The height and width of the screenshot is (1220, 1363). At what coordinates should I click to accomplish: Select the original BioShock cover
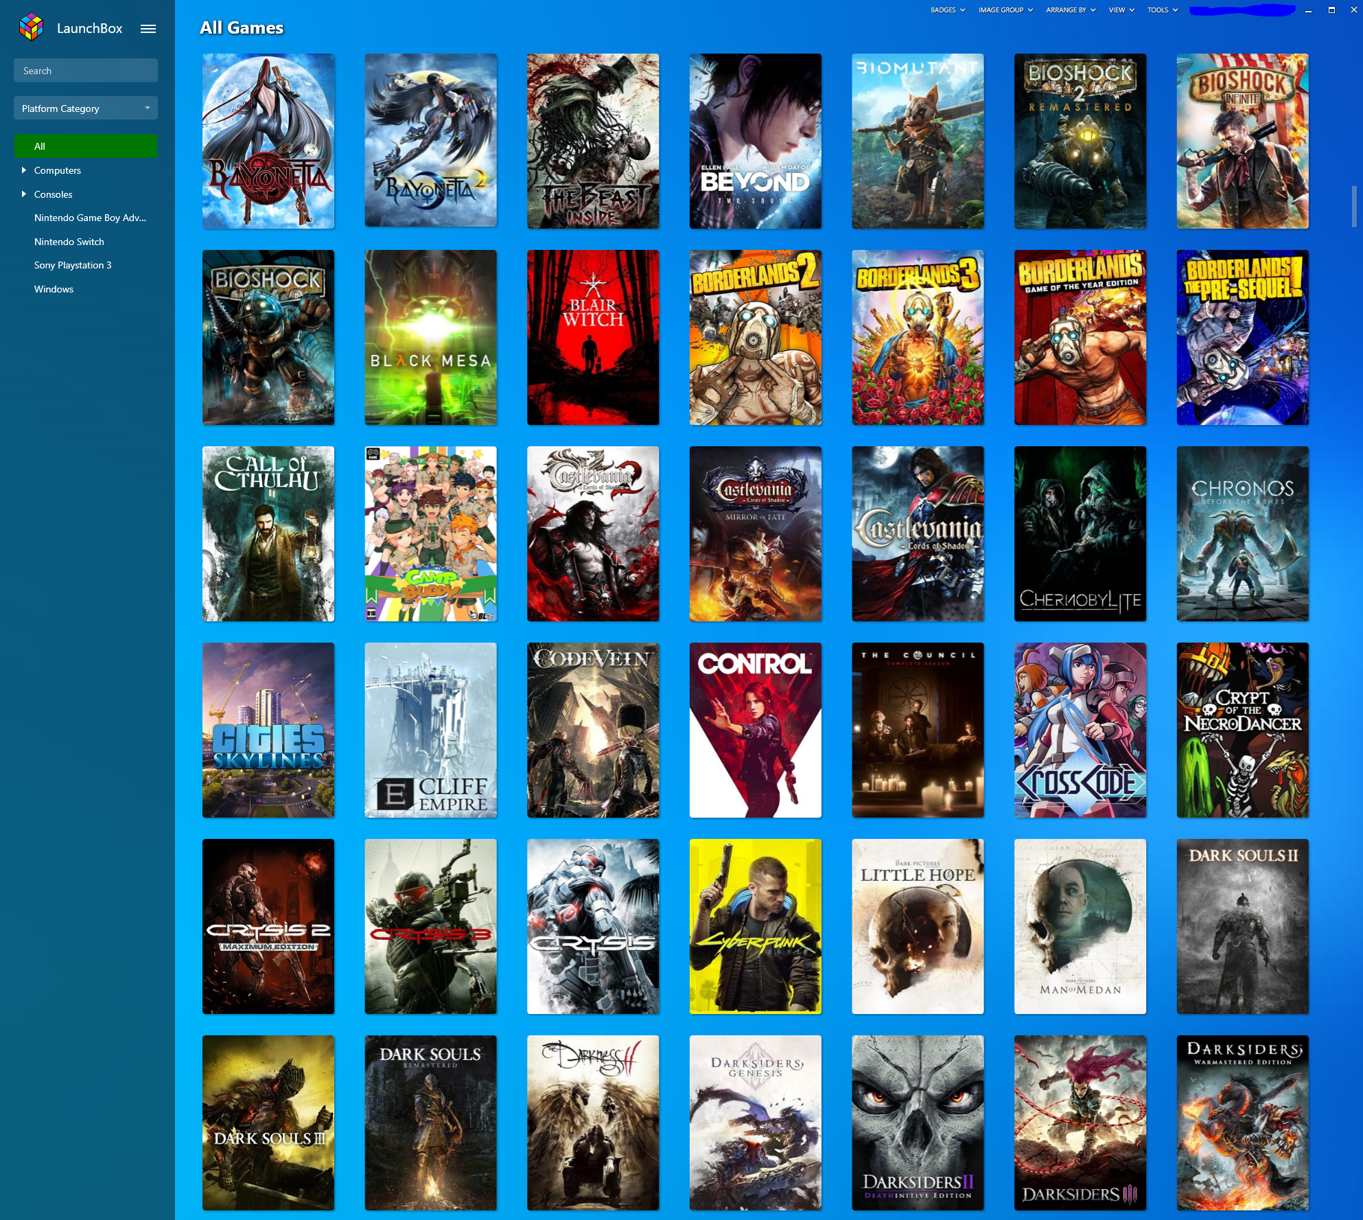tap(268, 338)
